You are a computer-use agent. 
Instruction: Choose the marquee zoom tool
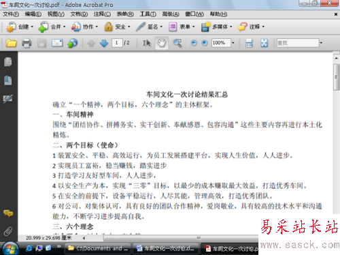(177, 43)
